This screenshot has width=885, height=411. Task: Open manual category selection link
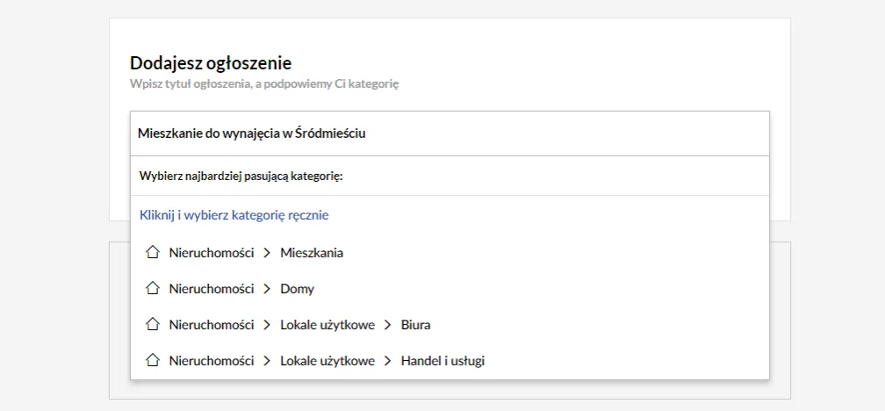pos(234,214)
